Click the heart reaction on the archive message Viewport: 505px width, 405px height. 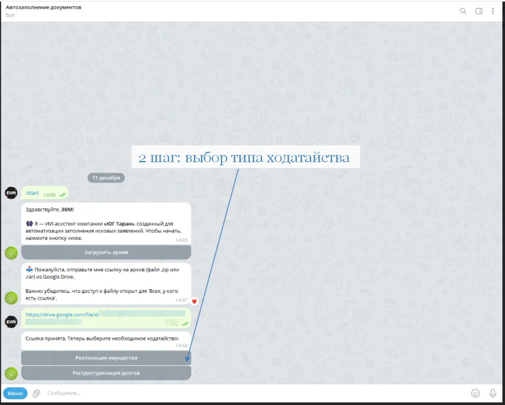click(194, 302)
